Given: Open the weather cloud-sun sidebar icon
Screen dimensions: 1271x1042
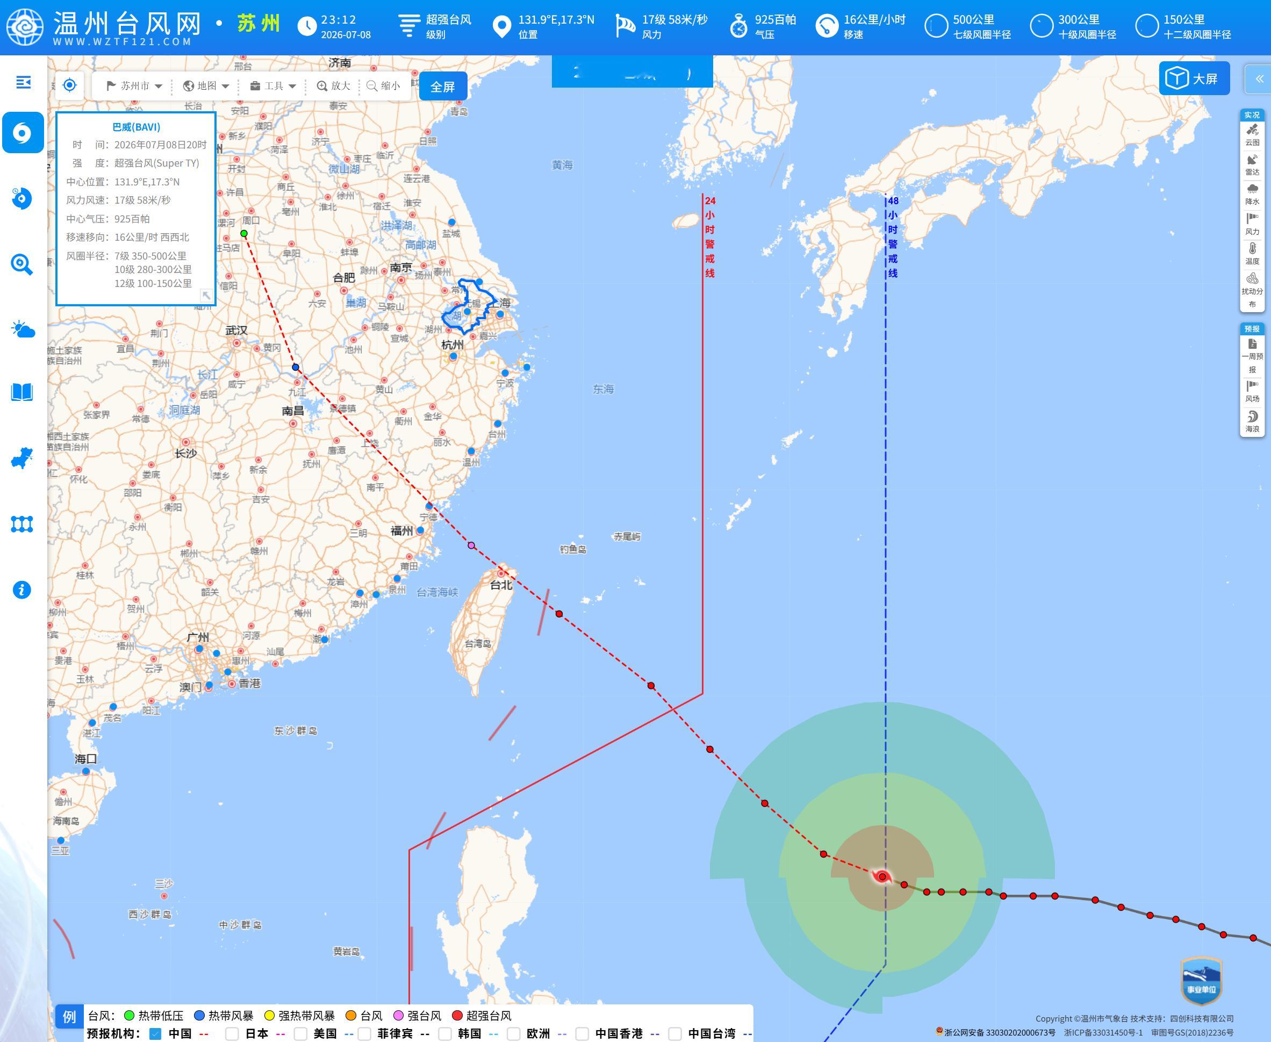Looking at the screenshot, I should (x=22, y=329).
